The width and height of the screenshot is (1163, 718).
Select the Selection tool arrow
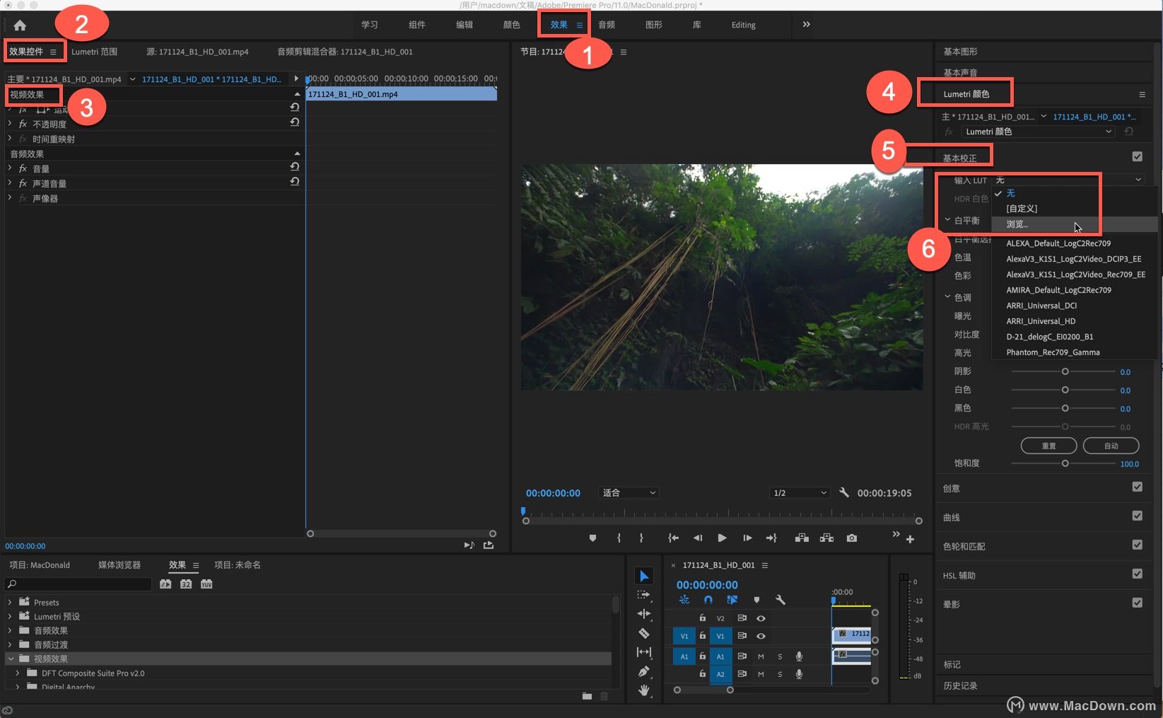coord(643,577)
